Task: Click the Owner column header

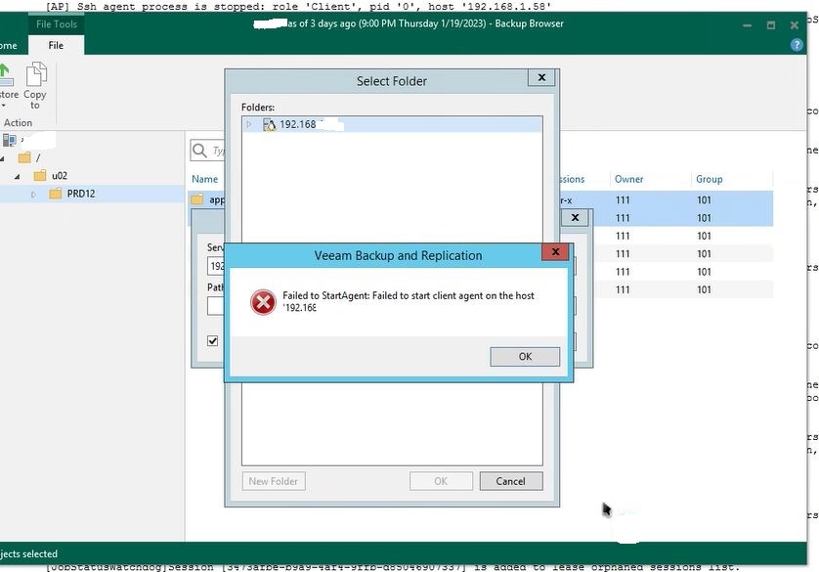Action: pos(628,179)
